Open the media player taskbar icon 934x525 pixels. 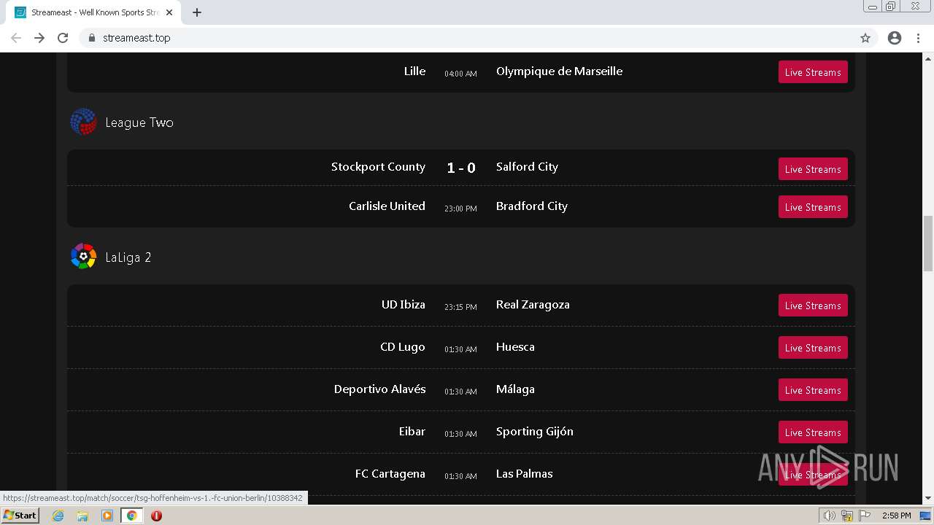(x=107, y=516)
